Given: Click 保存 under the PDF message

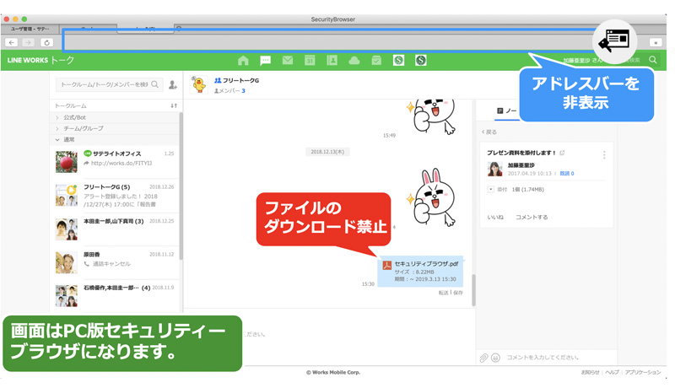Looking at the screenshot, I should tap(458, 293).
